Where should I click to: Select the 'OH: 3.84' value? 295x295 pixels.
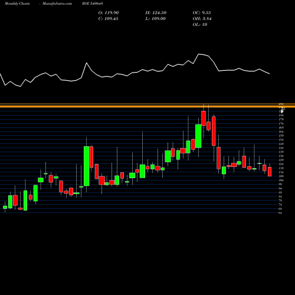[x=202, y=19]
